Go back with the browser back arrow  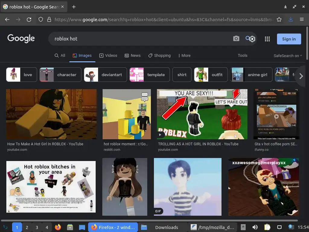(x=7, y=20)
